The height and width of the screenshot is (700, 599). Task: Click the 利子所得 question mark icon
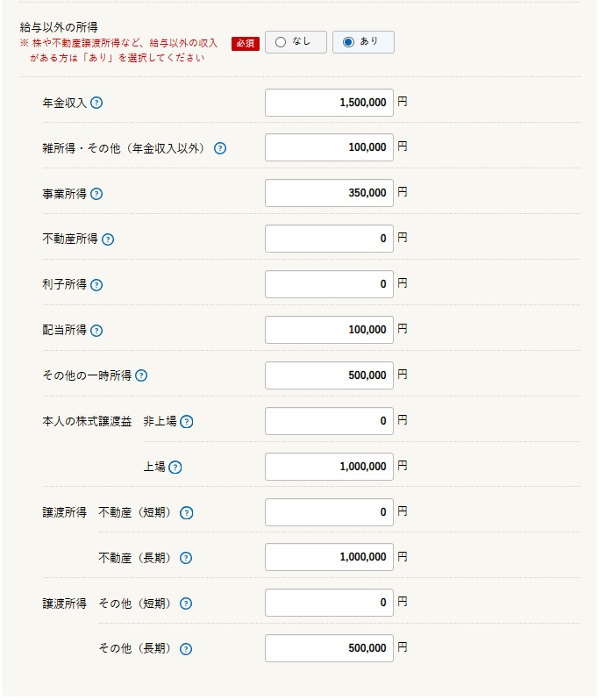click(x=96, y=285)
